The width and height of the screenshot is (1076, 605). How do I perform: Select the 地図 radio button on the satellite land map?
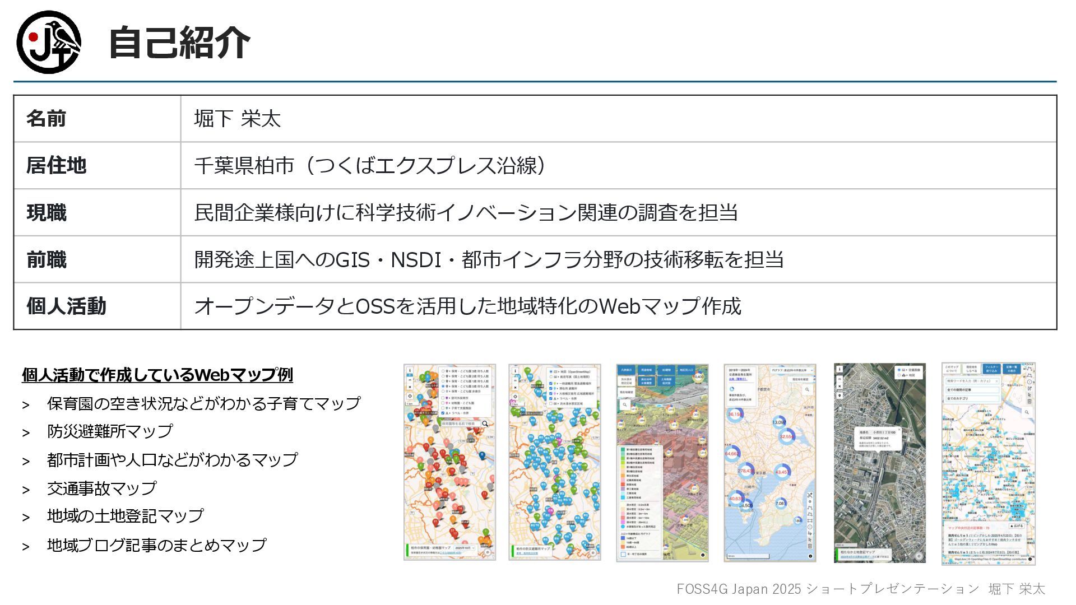pos(899,375)
